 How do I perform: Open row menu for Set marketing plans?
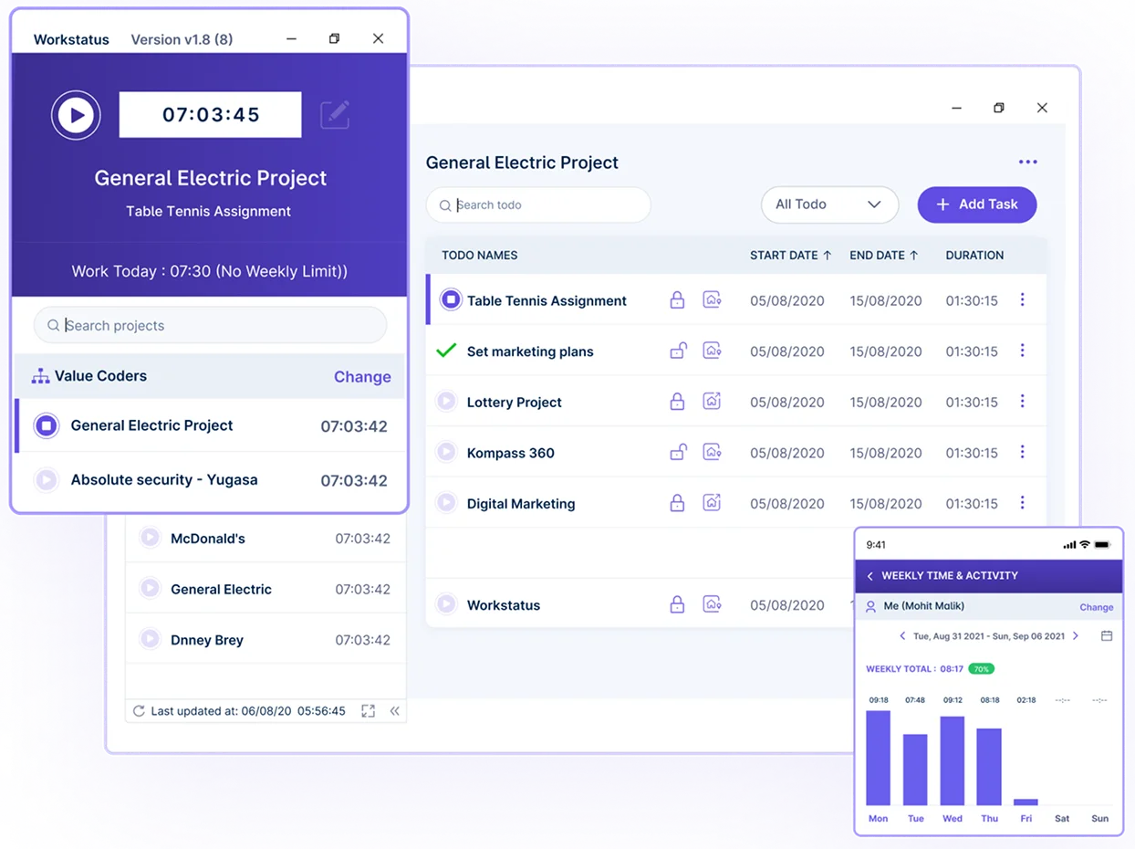tap(1023, 351)
